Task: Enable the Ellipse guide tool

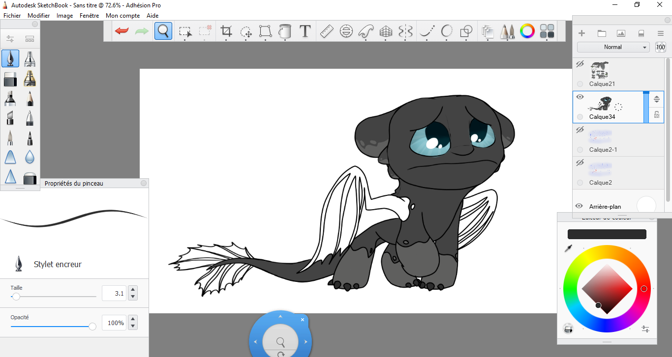Action: coord(346,31)
